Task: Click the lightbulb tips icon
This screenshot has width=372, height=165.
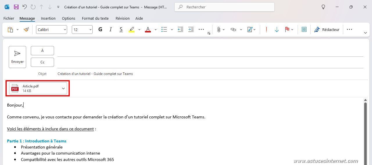Action: tap(323, 7)
